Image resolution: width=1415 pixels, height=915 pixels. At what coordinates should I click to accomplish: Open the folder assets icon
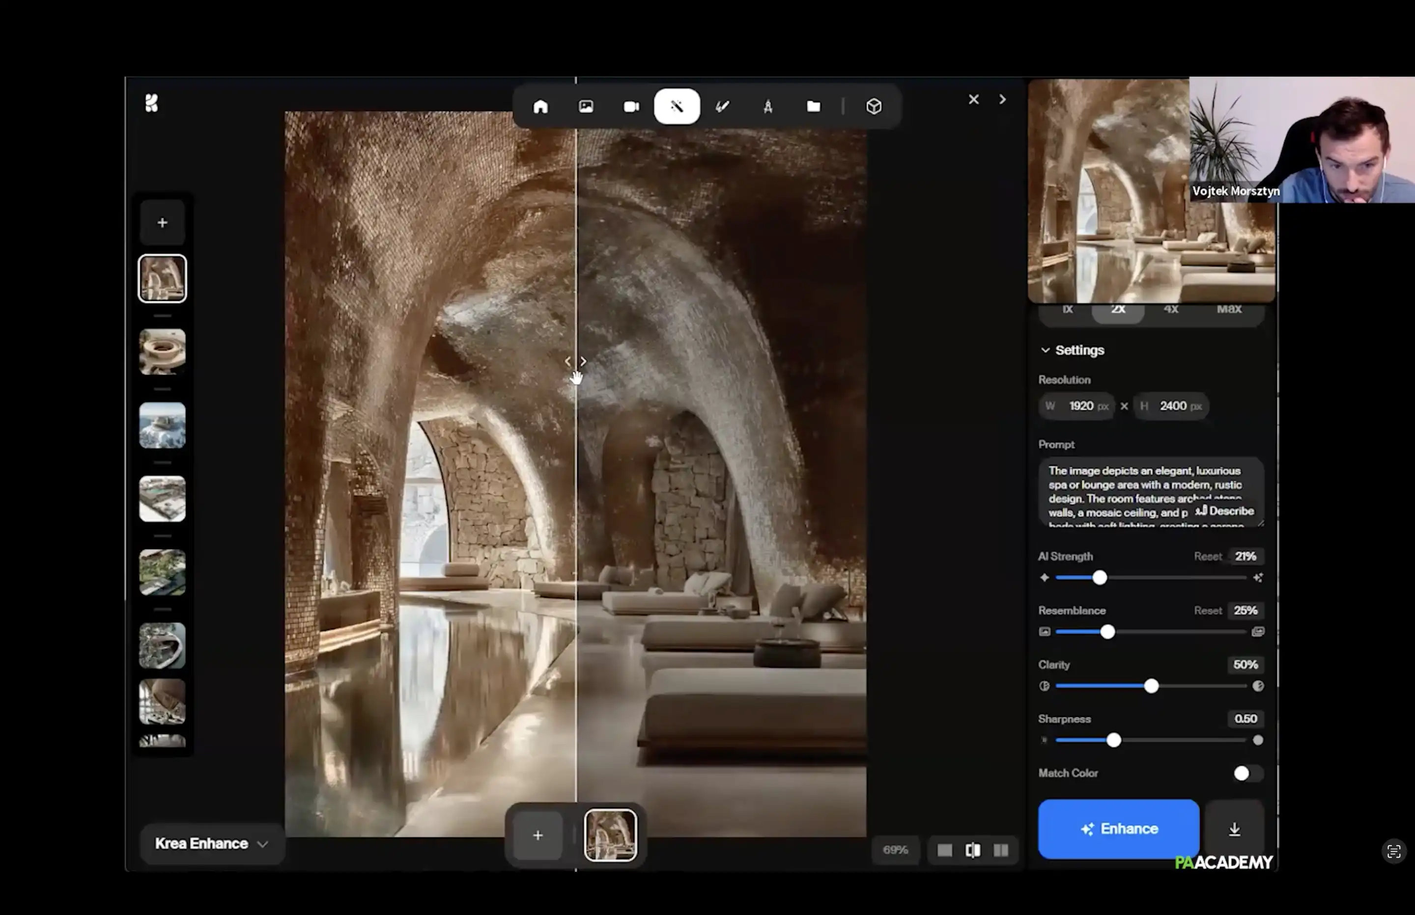(x=813, y=107)
